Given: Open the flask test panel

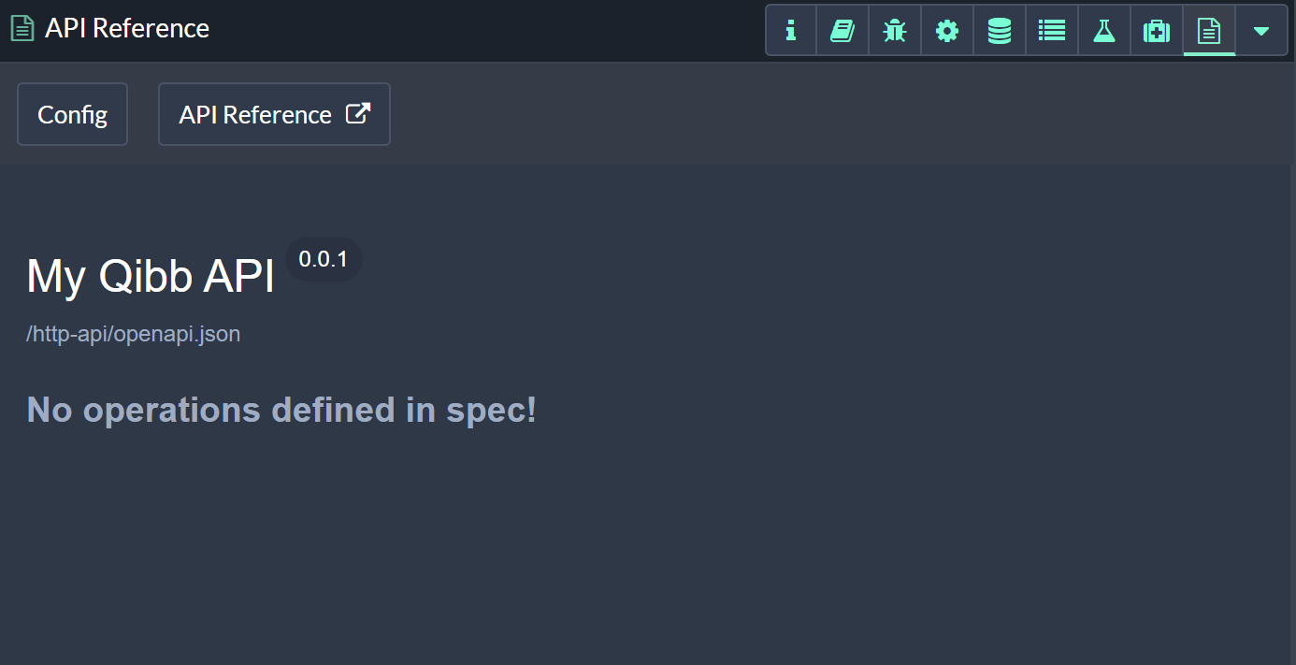Looking at the screenshot, I should [1104, 31].
